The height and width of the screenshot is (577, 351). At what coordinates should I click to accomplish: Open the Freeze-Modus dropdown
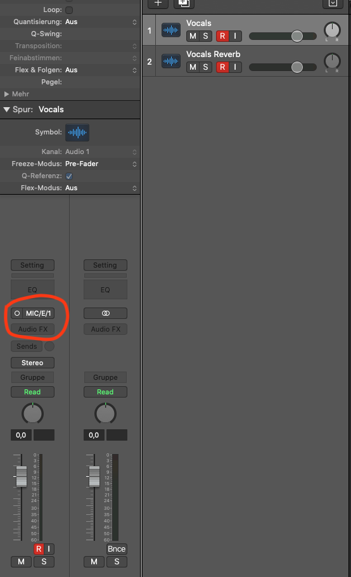click(x=100, y=164)
